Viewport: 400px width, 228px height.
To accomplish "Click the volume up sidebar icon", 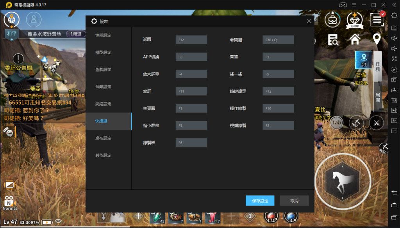I will [394, 38].
